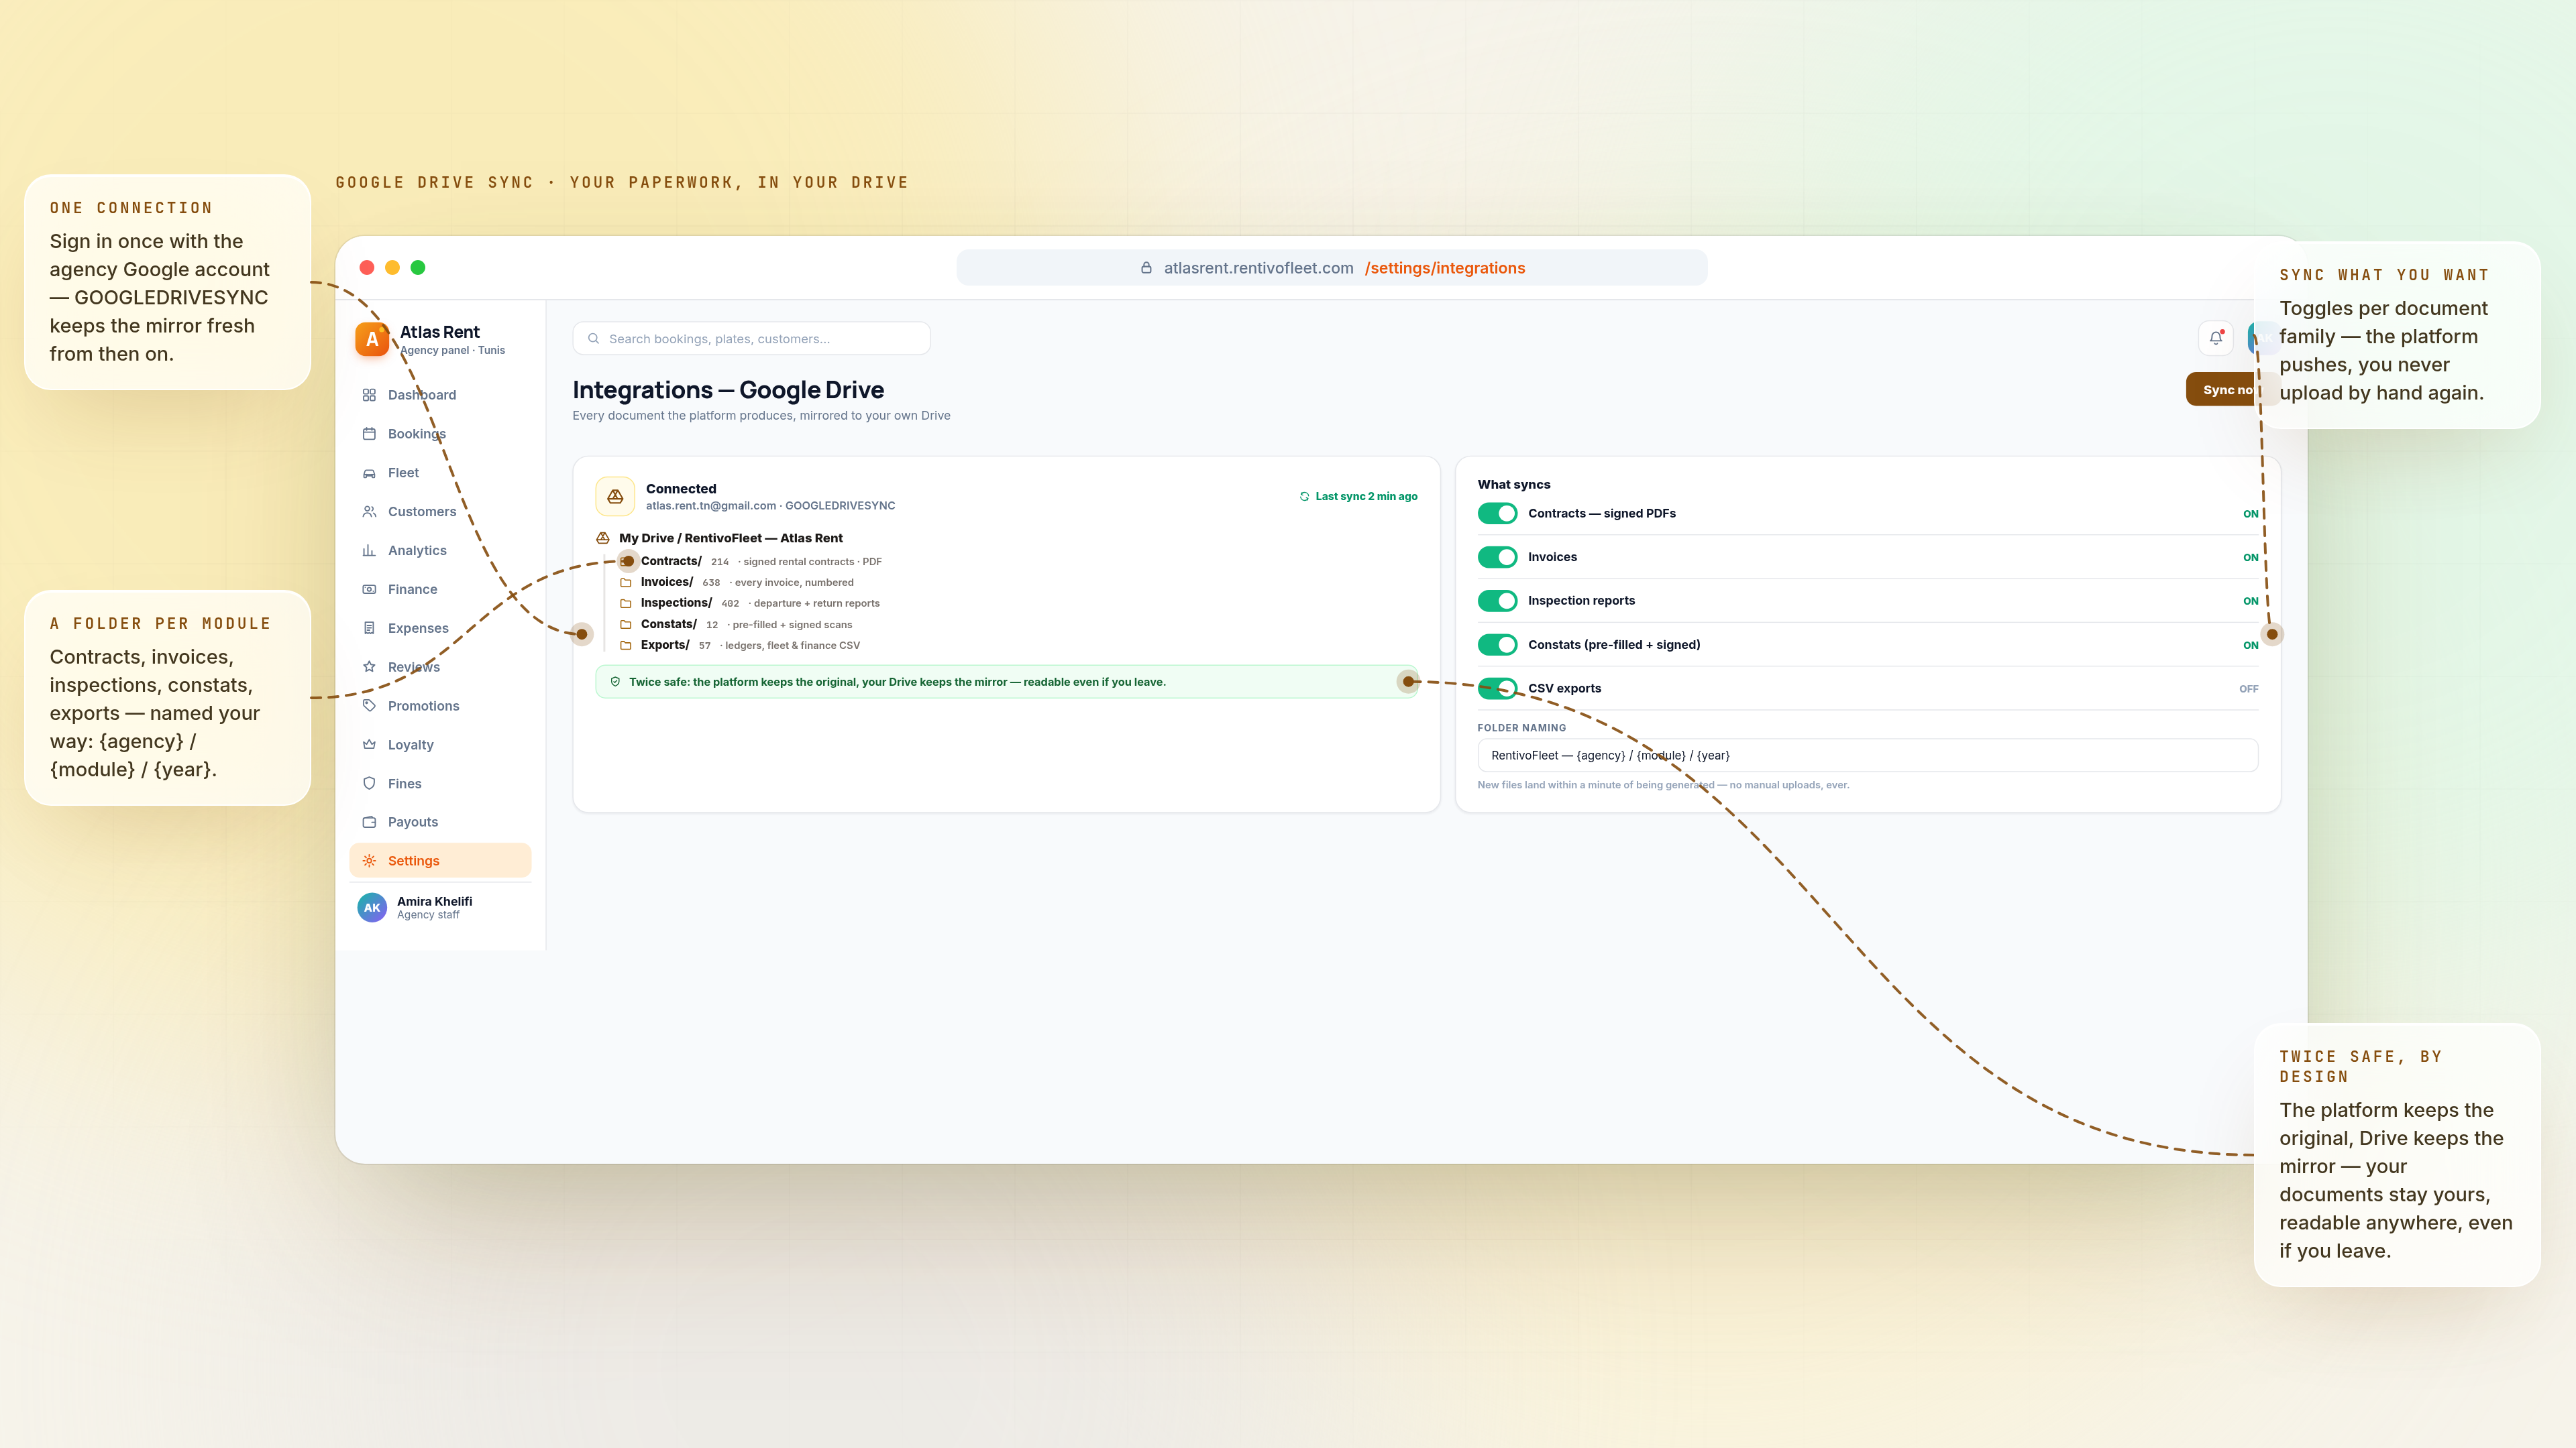Click the Twice safe shield icon
Viewport: 2576px width, 1448px height.
(615, 682)
